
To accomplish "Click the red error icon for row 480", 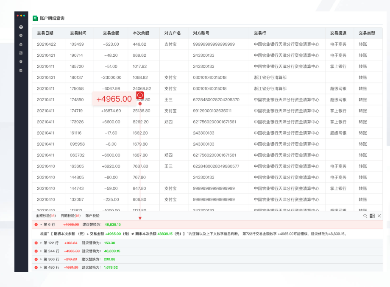I will click(x=36, y=268).
